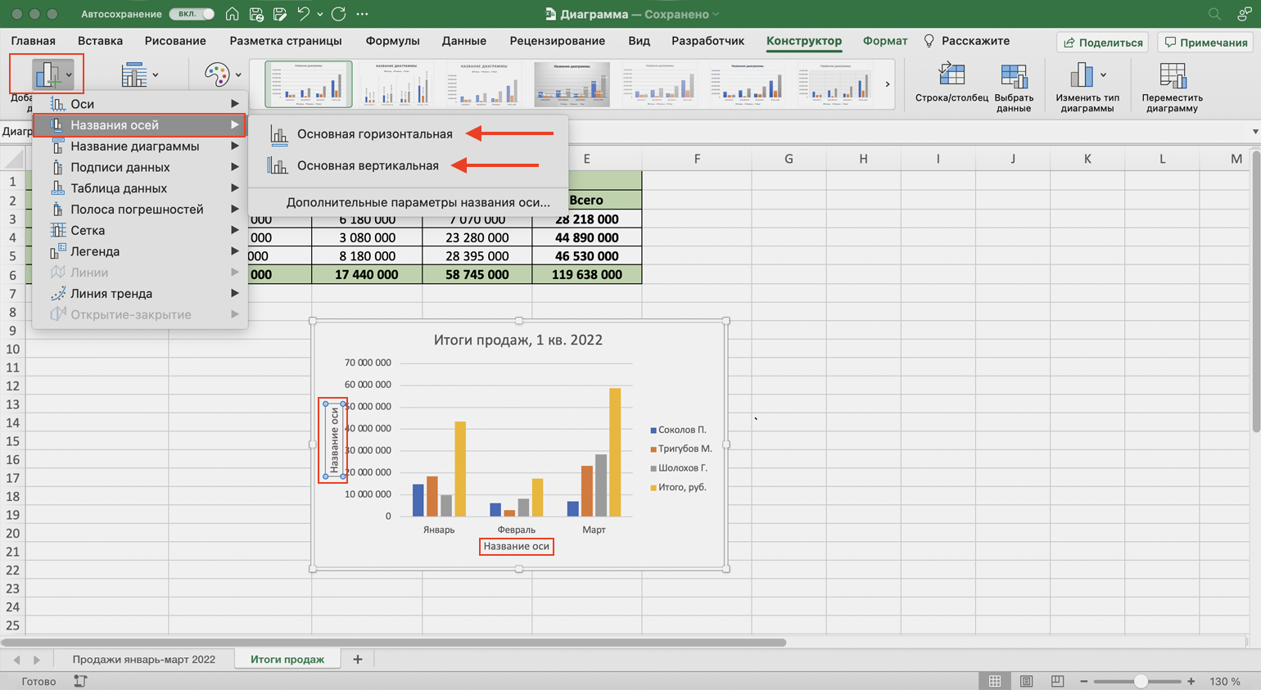Click the Change Chart Type icon
The width and height of the screenshot is (1261, 690).
(x=1082, y=76)
